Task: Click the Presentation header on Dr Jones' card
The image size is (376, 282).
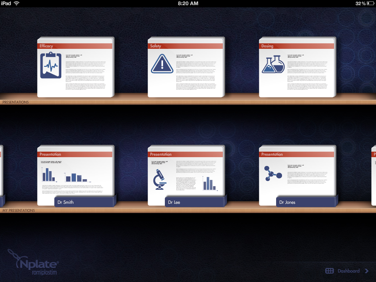Action: click(x=297, y=155)
